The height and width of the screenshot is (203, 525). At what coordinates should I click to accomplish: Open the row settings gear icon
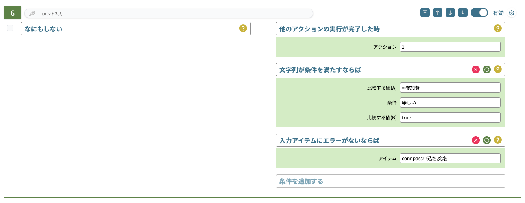(511, 13)
